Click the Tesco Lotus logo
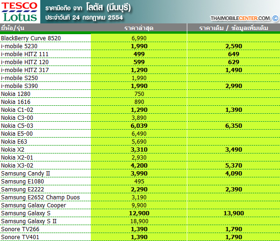The width and height of the screenshot is (280, 241). [x=20, y=12]
